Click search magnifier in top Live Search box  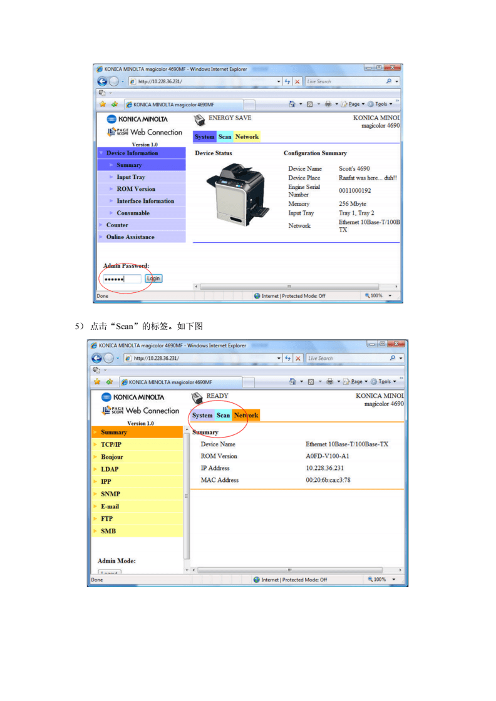(x=389, y=81)
